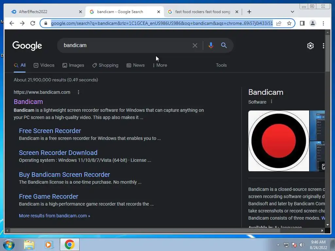Click the Google logo

pyautogui.click(x=27, y=45)
